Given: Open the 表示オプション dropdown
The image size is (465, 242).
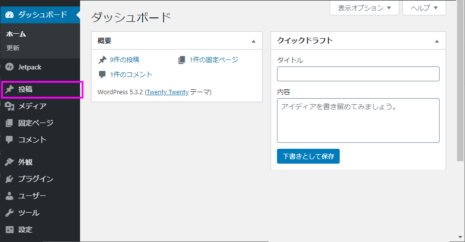Looking at the screenshot, I should click(365, 8).
